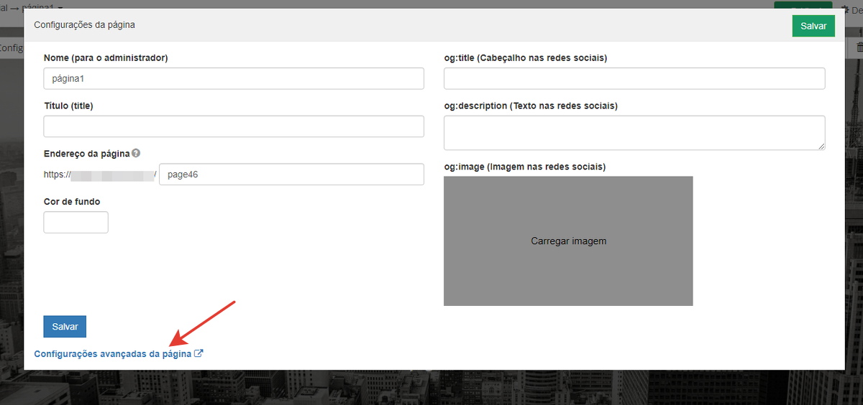Click the Carregar imagem upload area

(x=568, y=241)
